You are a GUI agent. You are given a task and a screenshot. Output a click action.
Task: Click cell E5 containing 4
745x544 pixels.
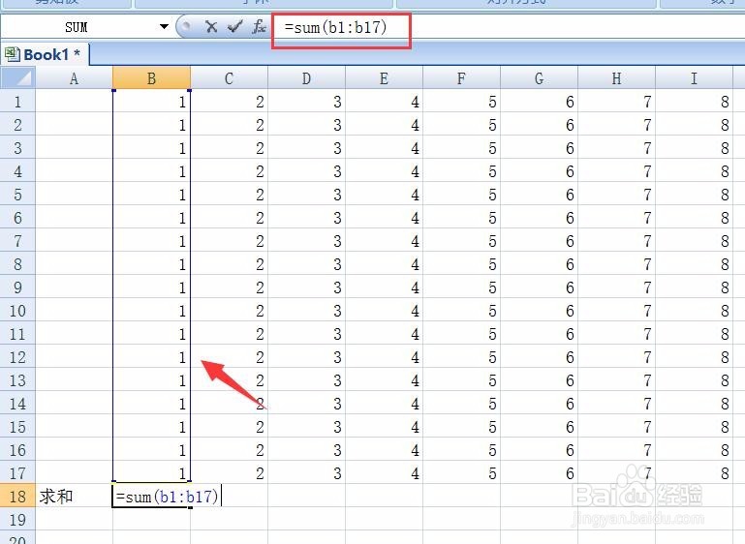pos(384,195)
